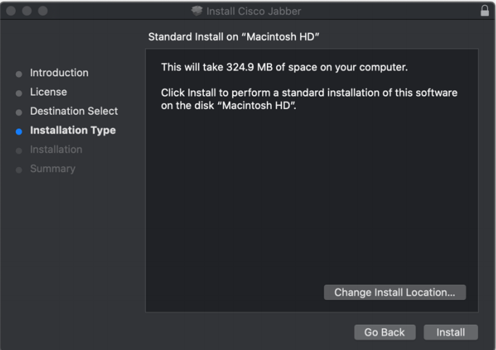Open Change Install Location options

click(x=394, y=293)
